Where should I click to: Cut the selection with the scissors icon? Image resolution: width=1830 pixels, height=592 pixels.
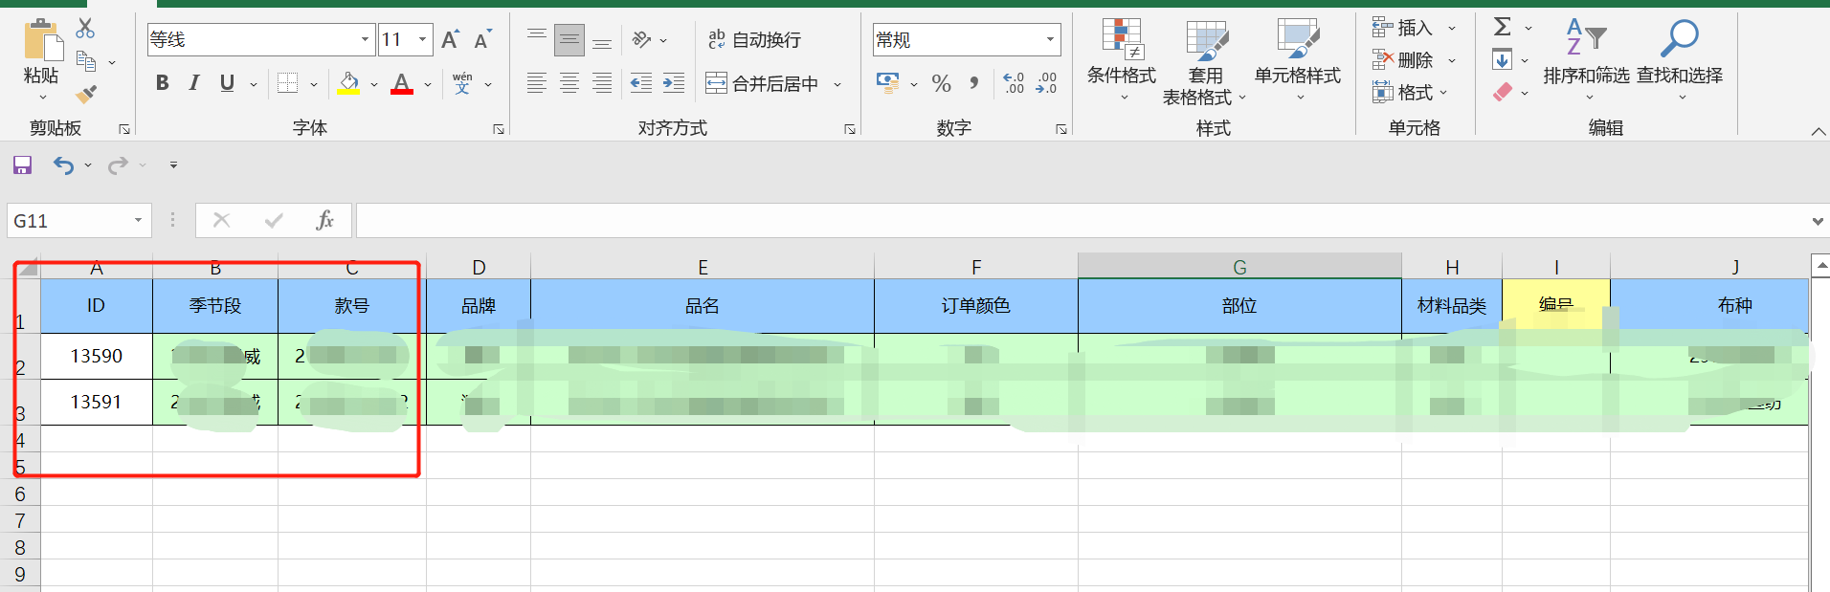(85, 28)
